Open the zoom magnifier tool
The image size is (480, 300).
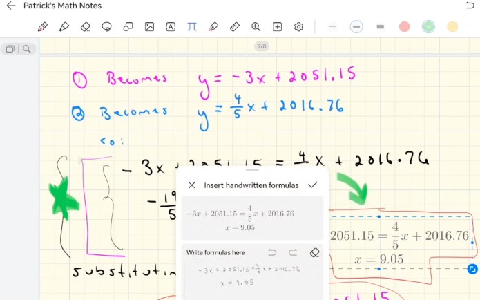[256, 27]
